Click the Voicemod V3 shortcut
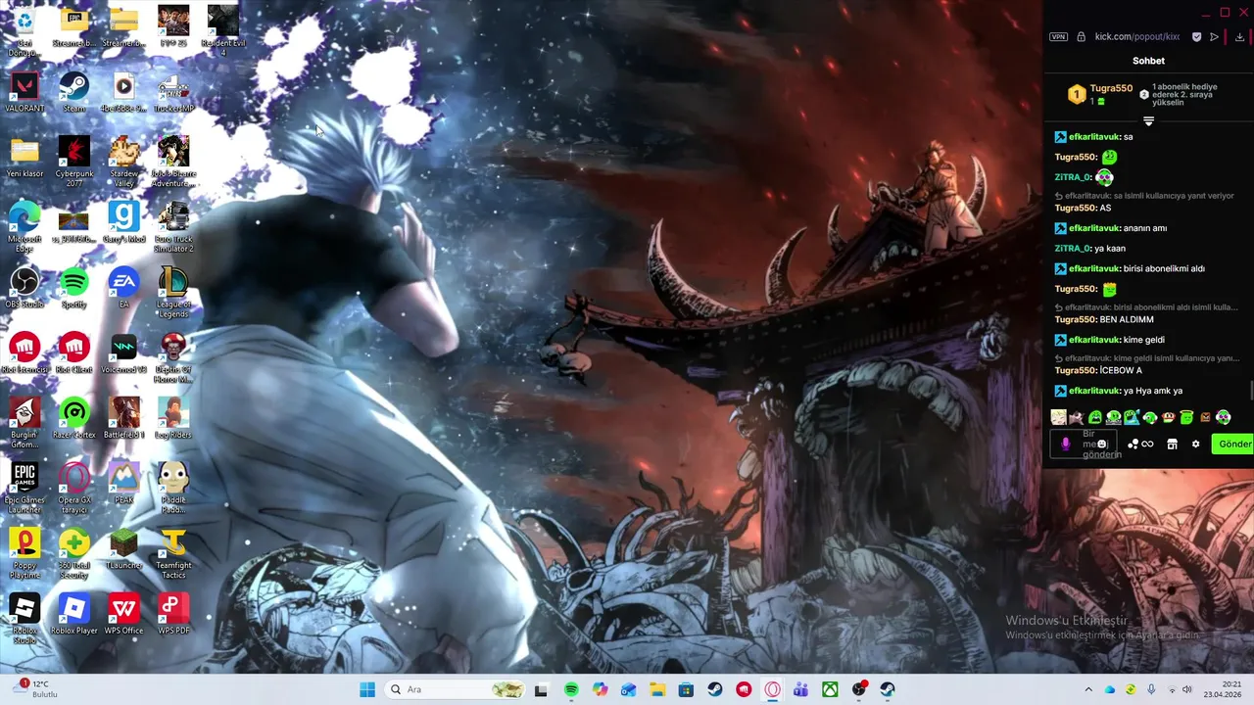1254x705 pixels. tap(123, 353)
